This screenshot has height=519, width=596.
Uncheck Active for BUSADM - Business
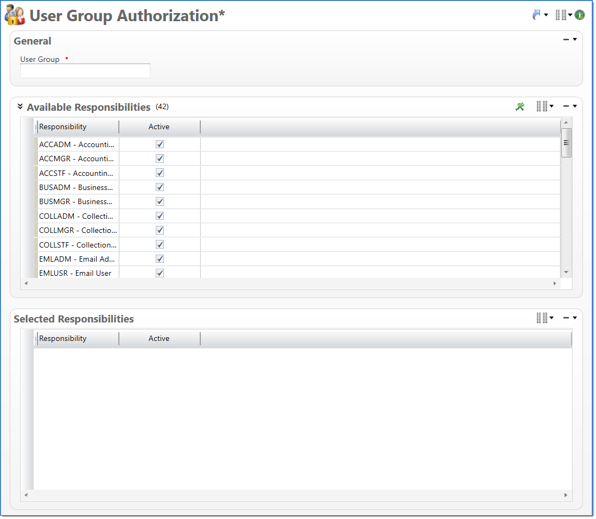[159, 187]
